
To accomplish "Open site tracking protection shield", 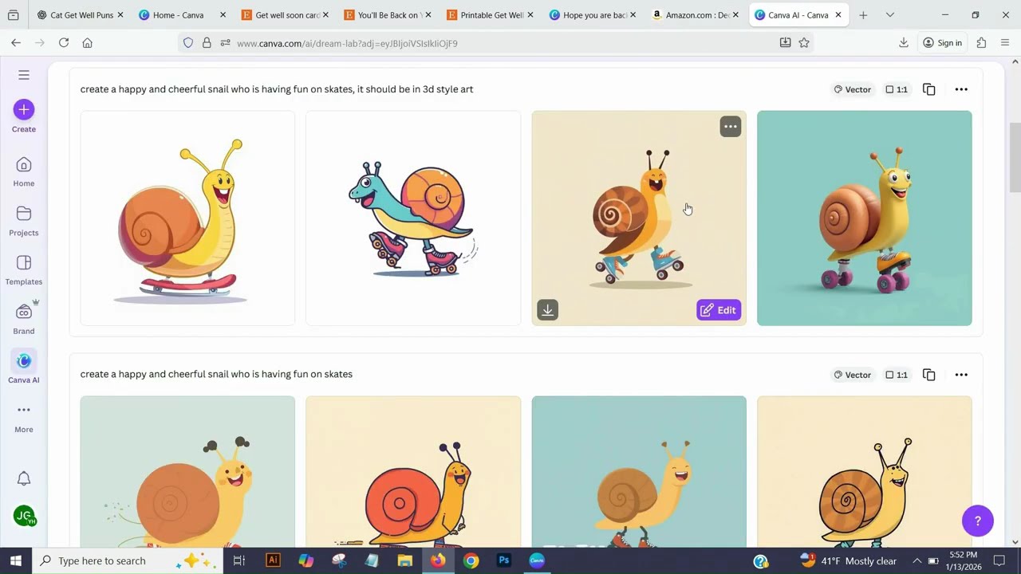I will pos(188,43).
